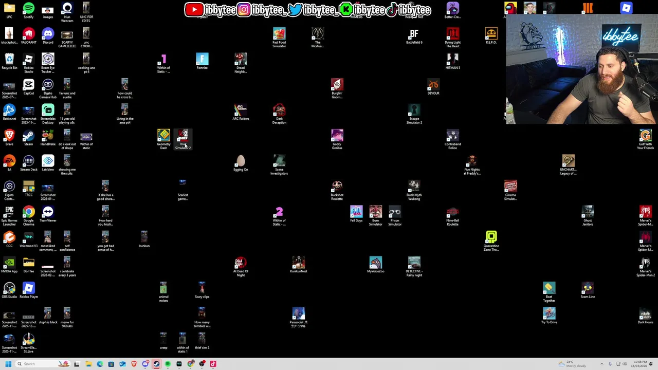Open Roblox Studio shortcut
658x370 pixels.
[x=28, y=64]
